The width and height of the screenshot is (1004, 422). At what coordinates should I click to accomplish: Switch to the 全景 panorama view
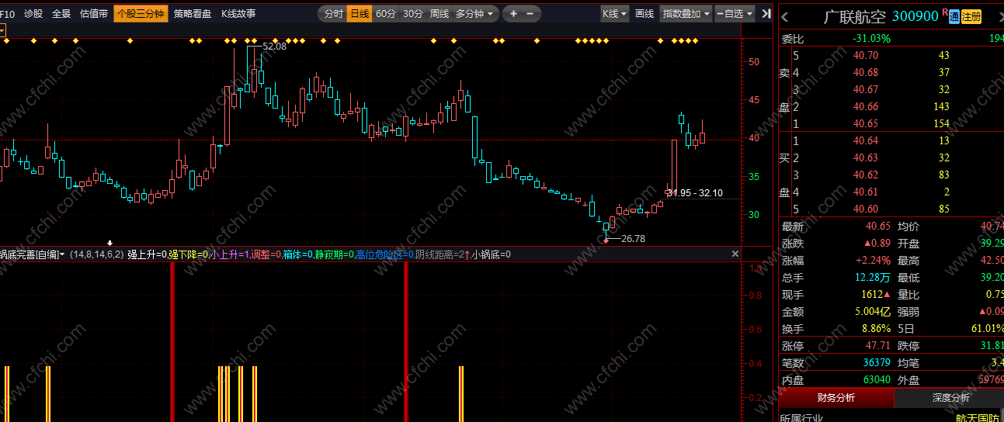tap(61, 14)
